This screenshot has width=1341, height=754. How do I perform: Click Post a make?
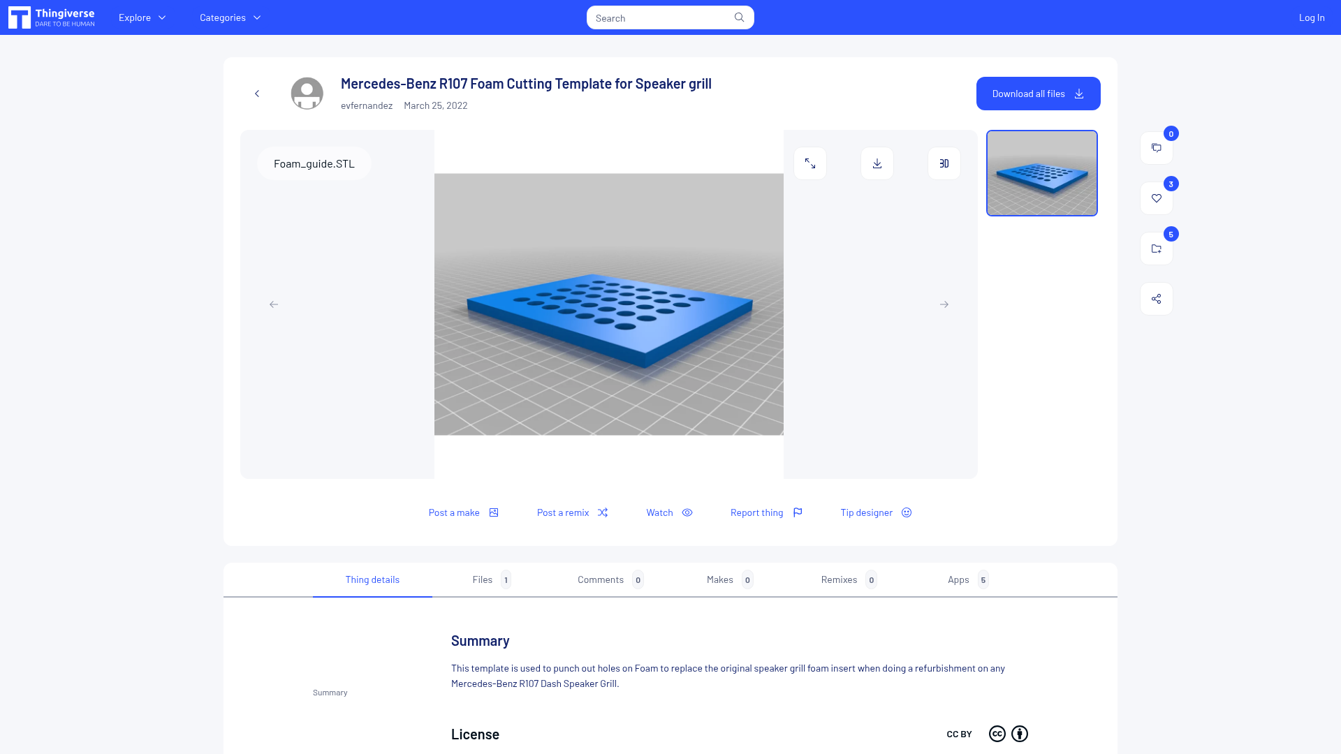(x=464, y=512)
